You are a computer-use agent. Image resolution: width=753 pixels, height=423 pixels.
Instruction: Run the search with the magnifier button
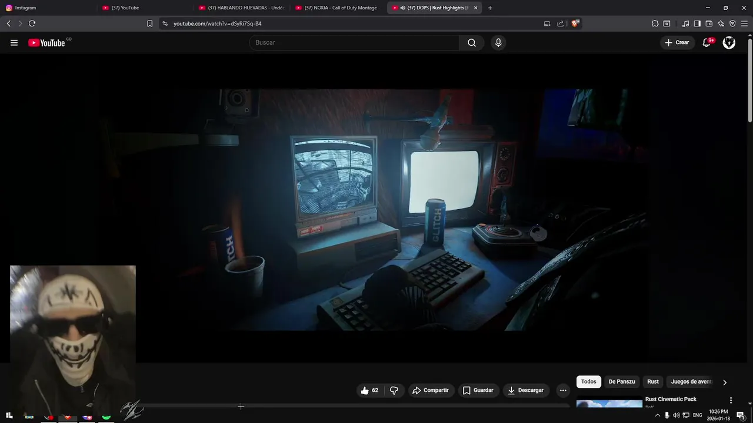coord(472,42)
